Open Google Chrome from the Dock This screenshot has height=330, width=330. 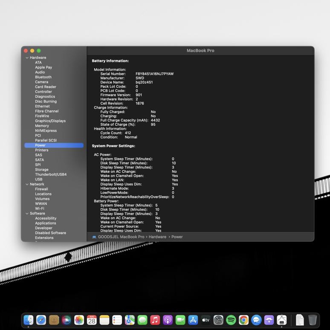coord(244,320)
